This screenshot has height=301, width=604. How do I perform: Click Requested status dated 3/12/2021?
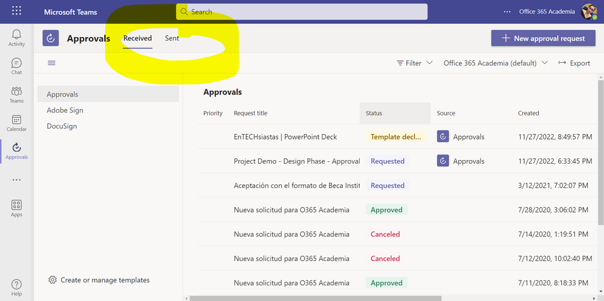point(388,186)
